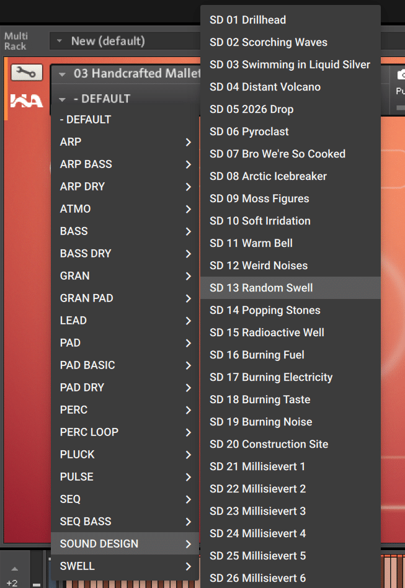Open the LEAD category

125,321
